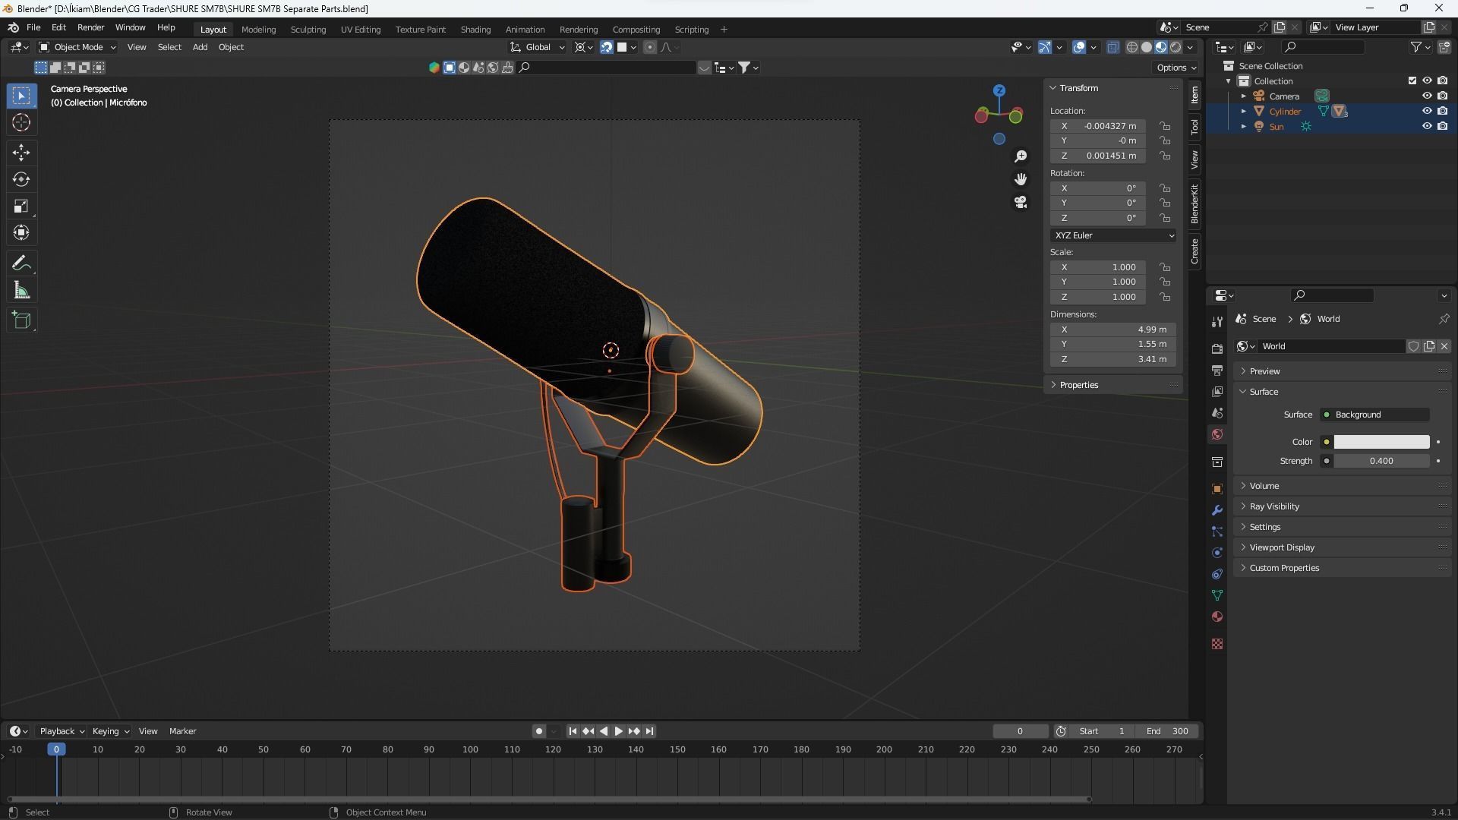Open Global transform orientation dropdown

[538, 47]
